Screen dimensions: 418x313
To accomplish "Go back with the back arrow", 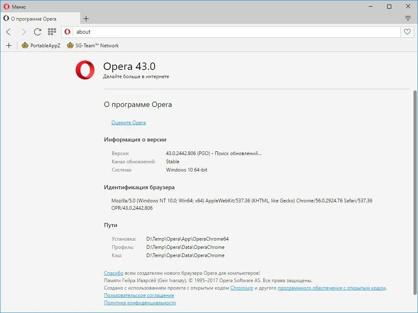I will tap(9, 32).
